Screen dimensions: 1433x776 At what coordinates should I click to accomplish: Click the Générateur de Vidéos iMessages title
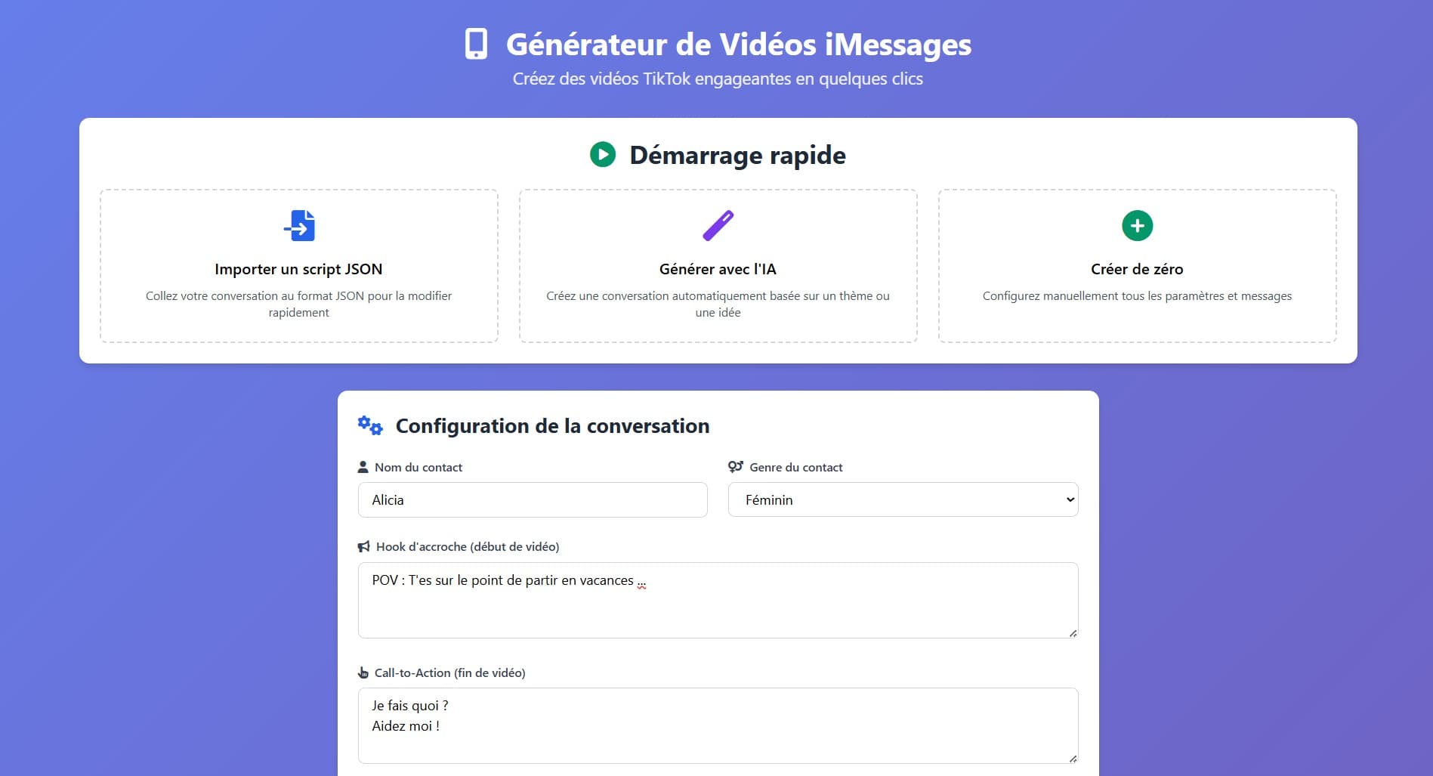(x=739, y=45)
